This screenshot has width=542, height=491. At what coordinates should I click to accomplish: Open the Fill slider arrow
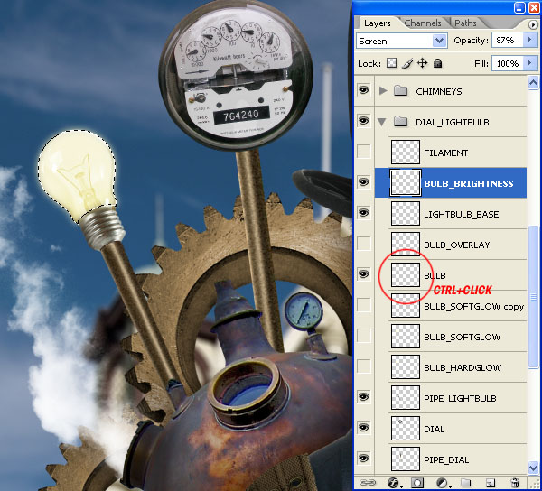(529, 63)
